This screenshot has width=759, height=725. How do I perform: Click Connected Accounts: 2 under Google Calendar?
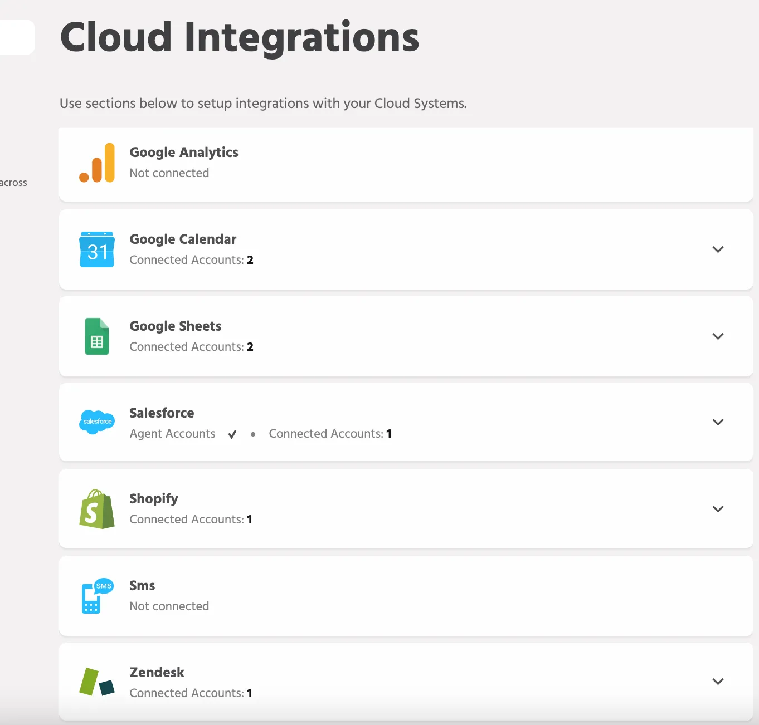(x=192, y=260)
